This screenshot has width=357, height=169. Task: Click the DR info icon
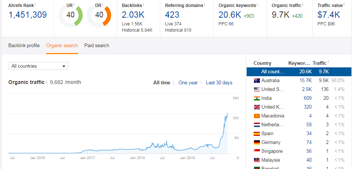point(103,4)
